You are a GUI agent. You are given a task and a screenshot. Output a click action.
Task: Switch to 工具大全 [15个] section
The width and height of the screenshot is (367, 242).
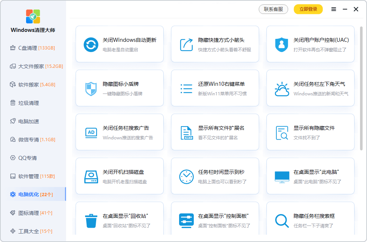[33, 231]
